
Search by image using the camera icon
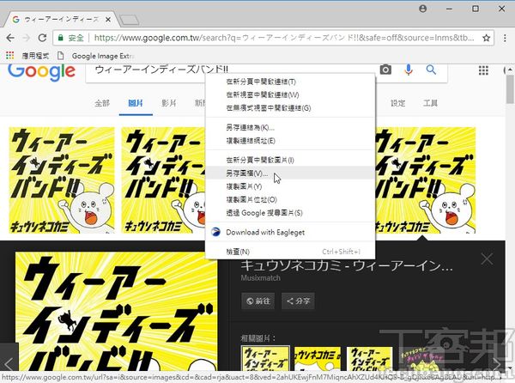(385, 70)
